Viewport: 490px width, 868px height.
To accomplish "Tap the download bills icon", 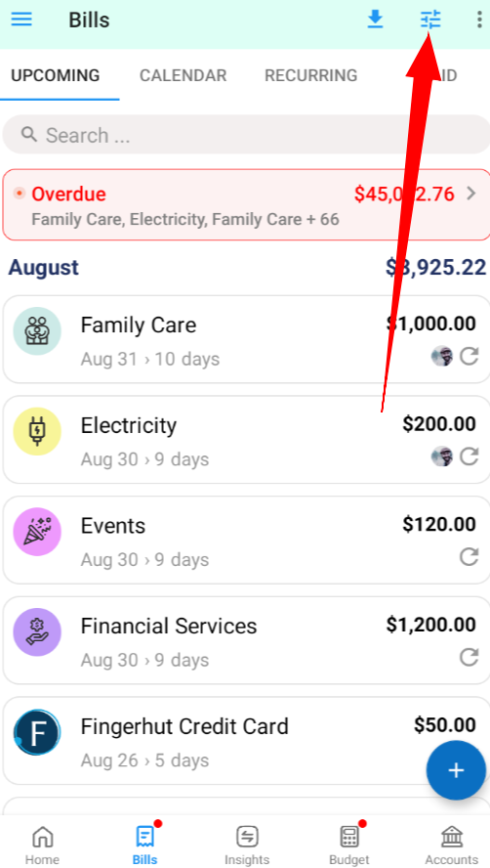I will point(375,20).
